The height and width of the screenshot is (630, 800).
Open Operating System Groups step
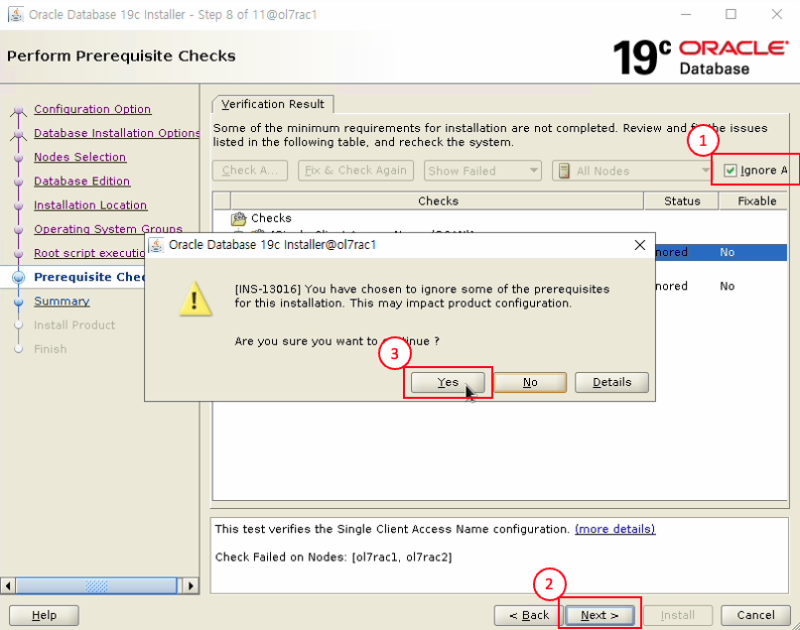pyautogui.click(x=108, y=229)
